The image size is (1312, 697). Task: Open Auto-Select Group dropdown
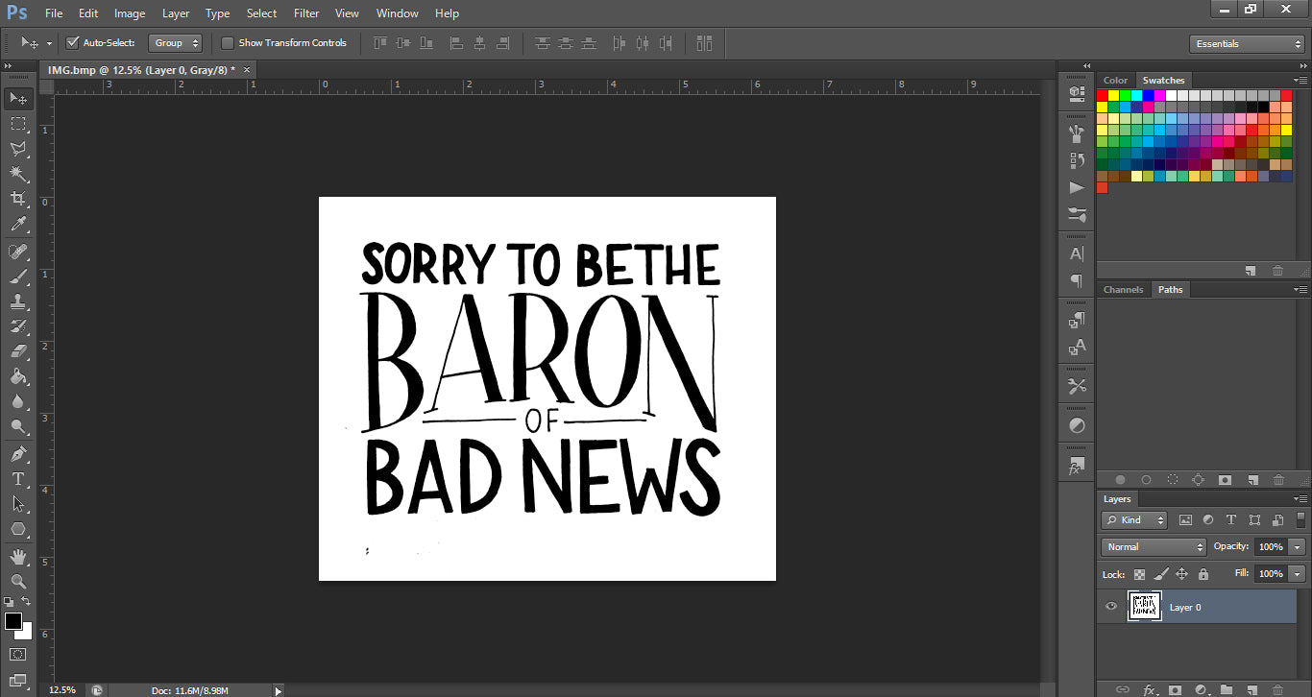tap(176, 42)
